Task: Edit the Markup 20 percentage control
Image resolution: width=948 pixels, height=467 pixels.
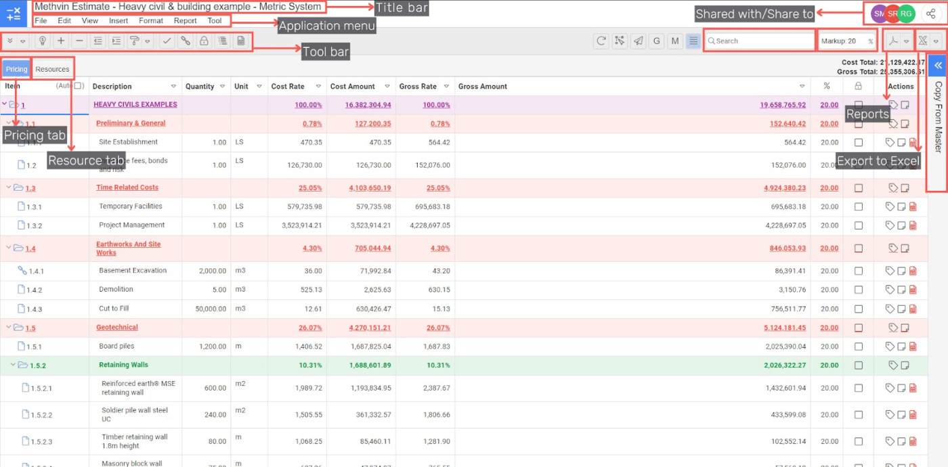Action: tap(843, 41)
